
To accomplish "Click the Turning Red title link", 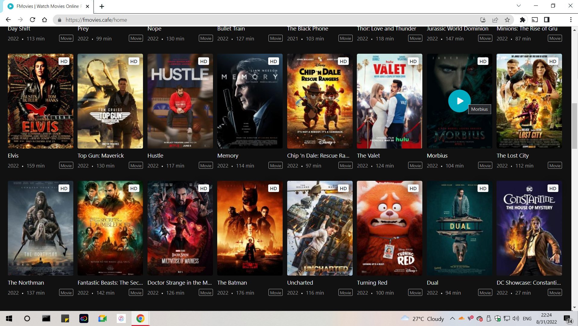I will tap(372, 283).
